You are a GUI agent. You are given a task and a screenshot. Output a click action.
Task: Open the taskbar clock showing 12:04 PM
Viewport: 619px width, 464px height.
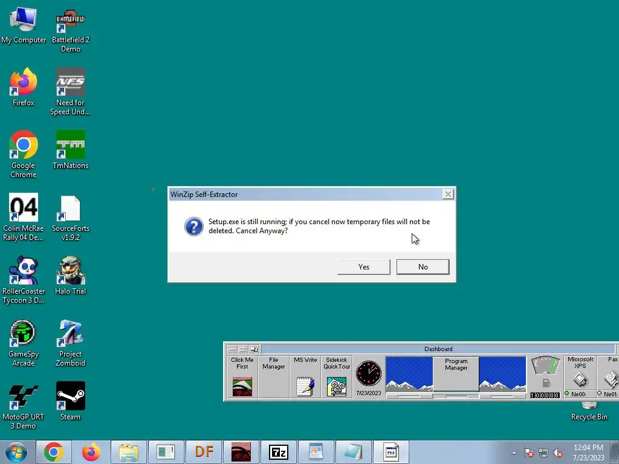[588, 452]
